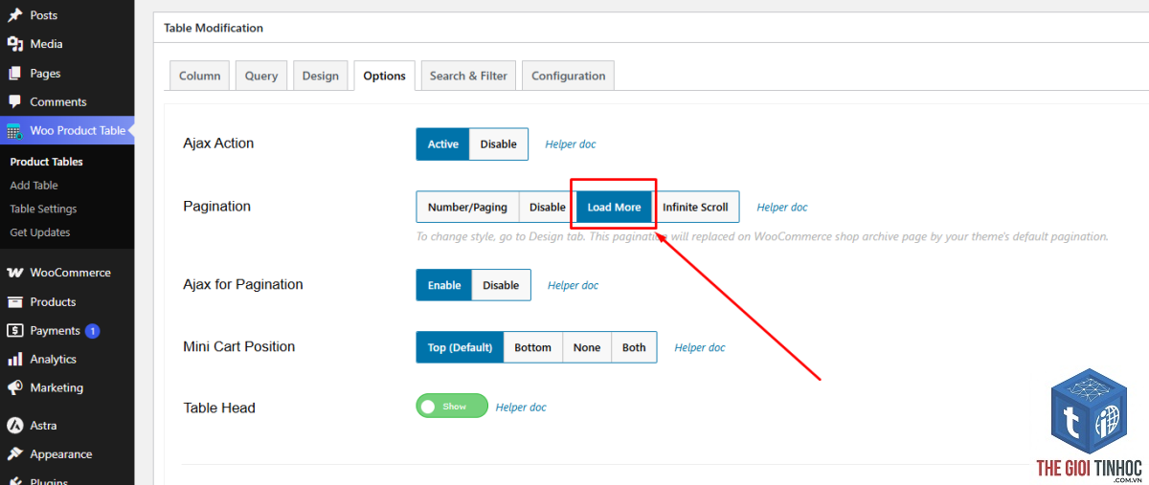Choose Number/Paging pagination
This screenshot has height=485, width=1149.
pos(468,207)
